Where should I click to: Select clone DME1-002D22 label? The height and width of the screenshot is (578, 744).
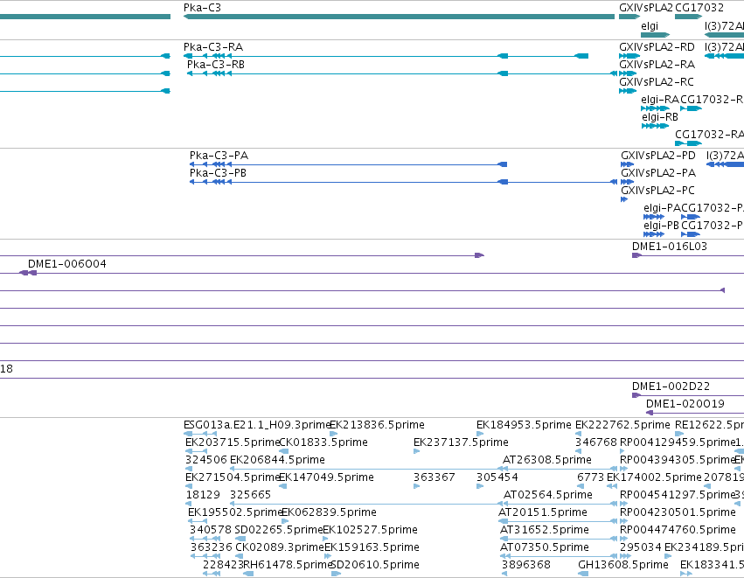[x=671, y=386]
